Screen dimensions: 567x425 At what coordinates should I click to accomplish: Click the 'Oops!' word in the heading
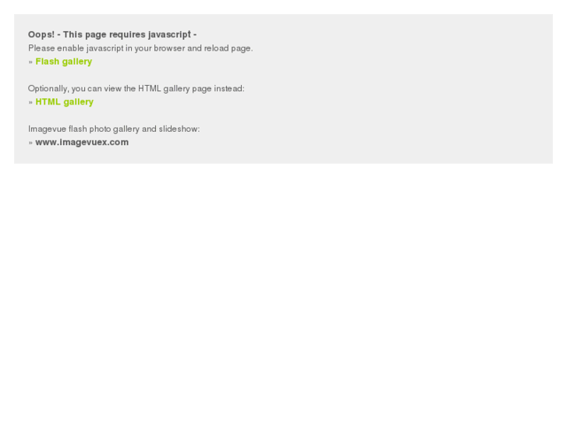(41, 35)
